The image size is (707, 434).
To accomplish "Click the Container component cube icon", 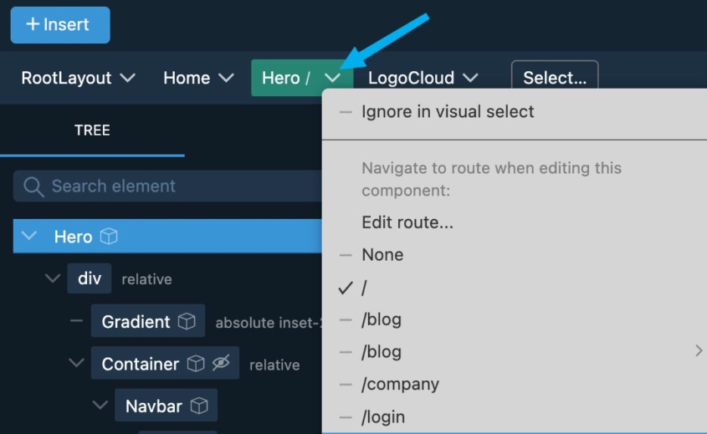I will click(195, 364).
